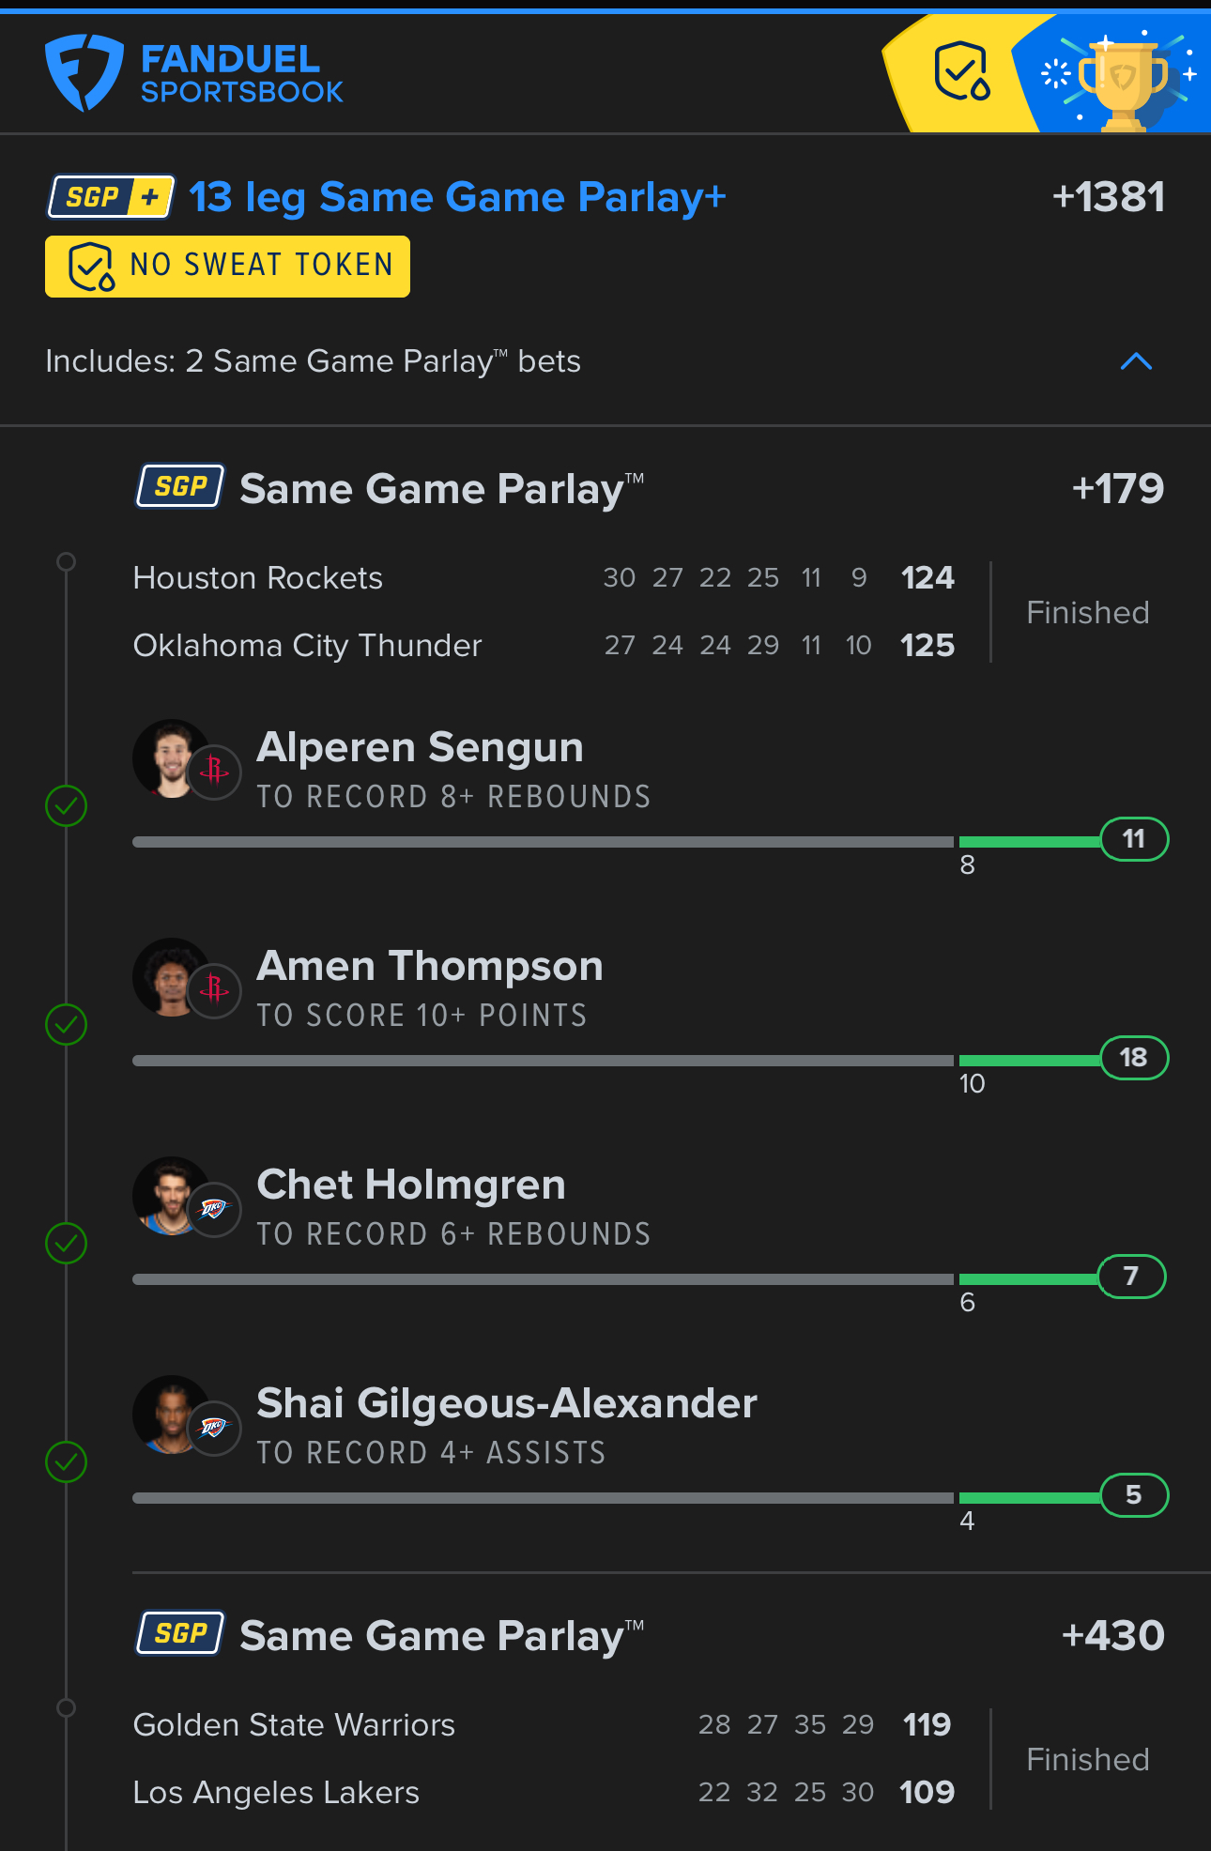Collapse the parlay details with the chevron

(x=1136, y=361)
